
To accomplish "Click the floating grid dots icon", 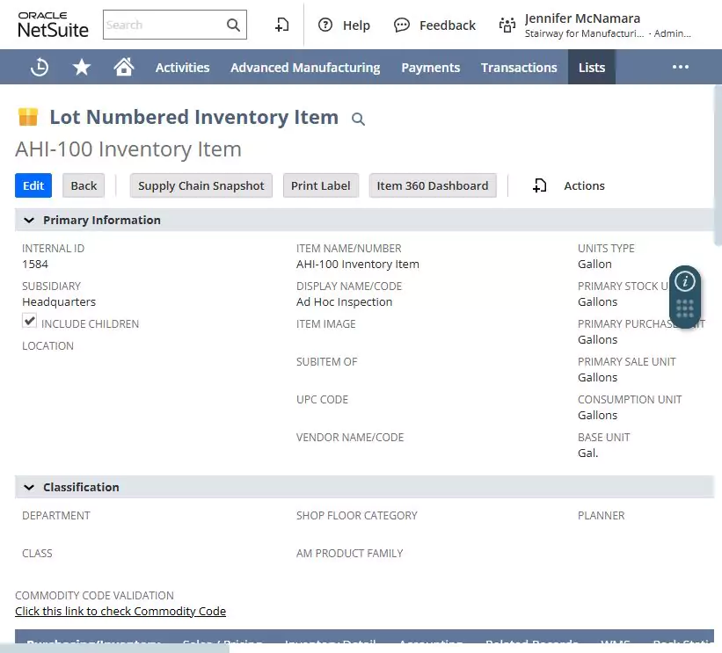I will (x=685, y=309).
